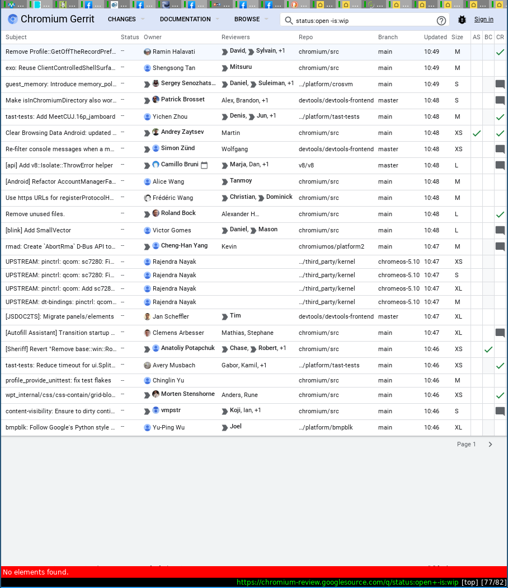Click the comment icon on the rmad D-Bus row
This screenshot has width=508, height=588.
[500, 246]
